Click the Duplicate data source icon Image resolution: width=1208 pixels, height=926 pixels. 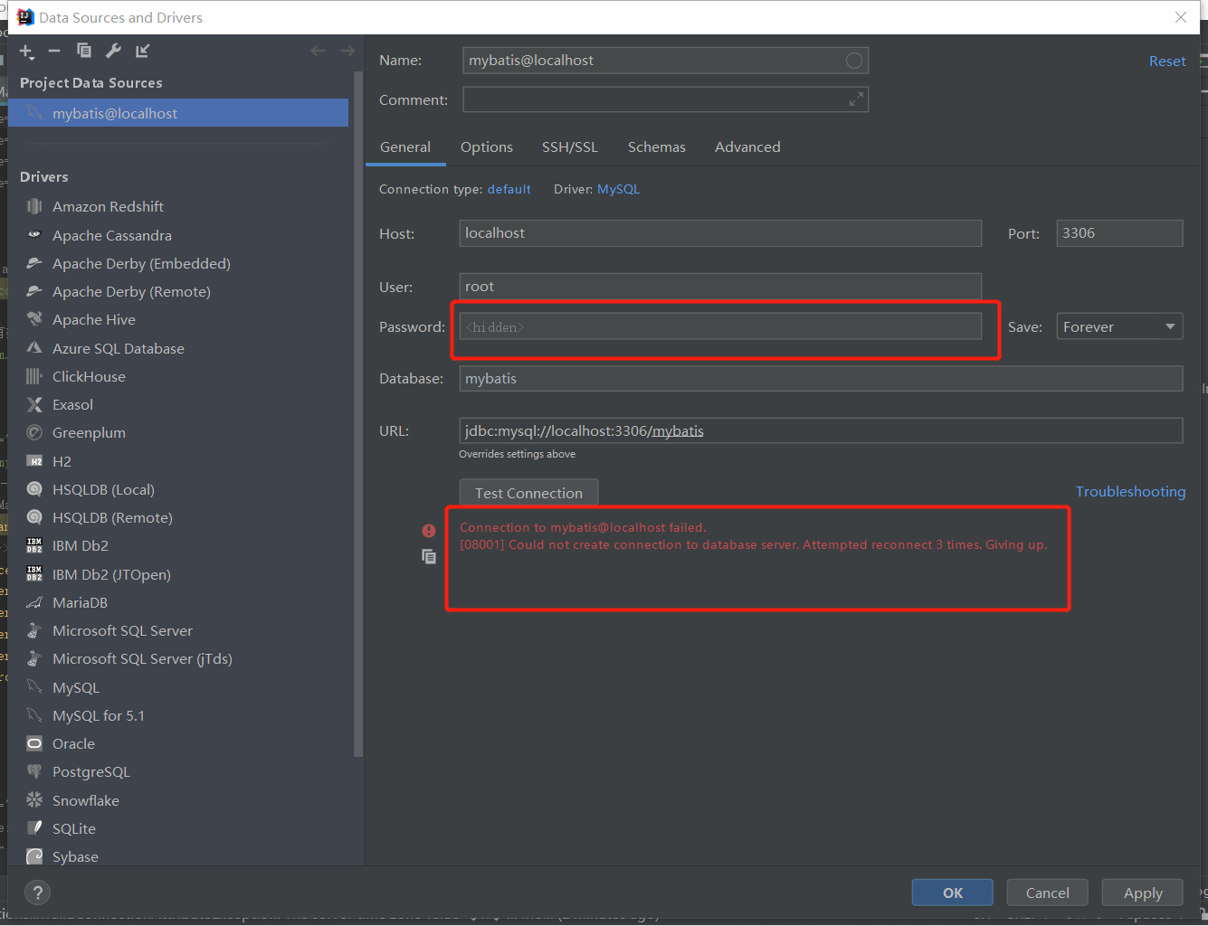point(84,51)
